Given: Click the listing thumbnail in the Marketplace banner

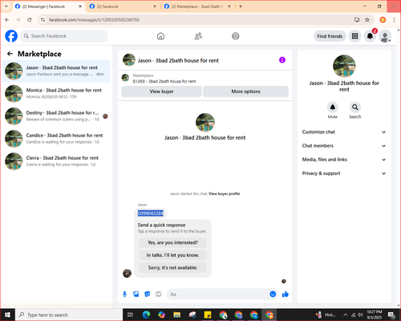Looking at the screenshot, I should (x=125, y=78).
